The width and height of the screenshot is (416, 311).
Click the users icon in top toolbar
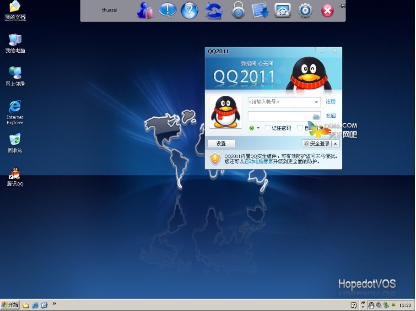click(145, 11)
